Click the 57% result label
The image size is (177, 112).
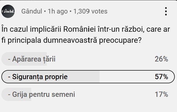click(x=161, y=77)
